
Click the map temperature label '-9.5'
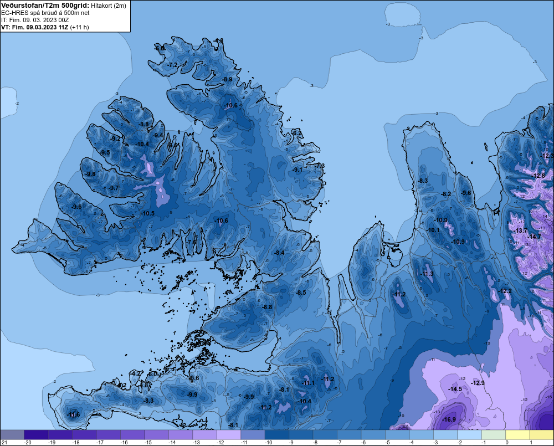pyautogui.click(x=105, y=152)
